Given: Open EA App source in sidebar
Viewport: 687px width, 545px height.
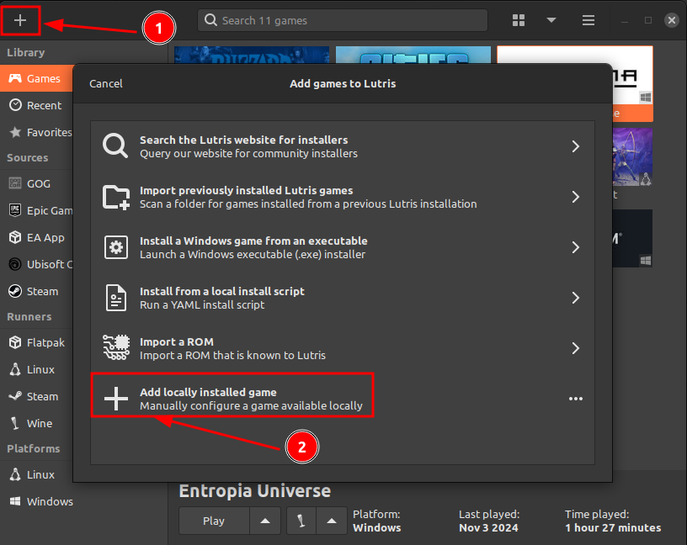Looking at the screenshot, I should coord(45,237).
